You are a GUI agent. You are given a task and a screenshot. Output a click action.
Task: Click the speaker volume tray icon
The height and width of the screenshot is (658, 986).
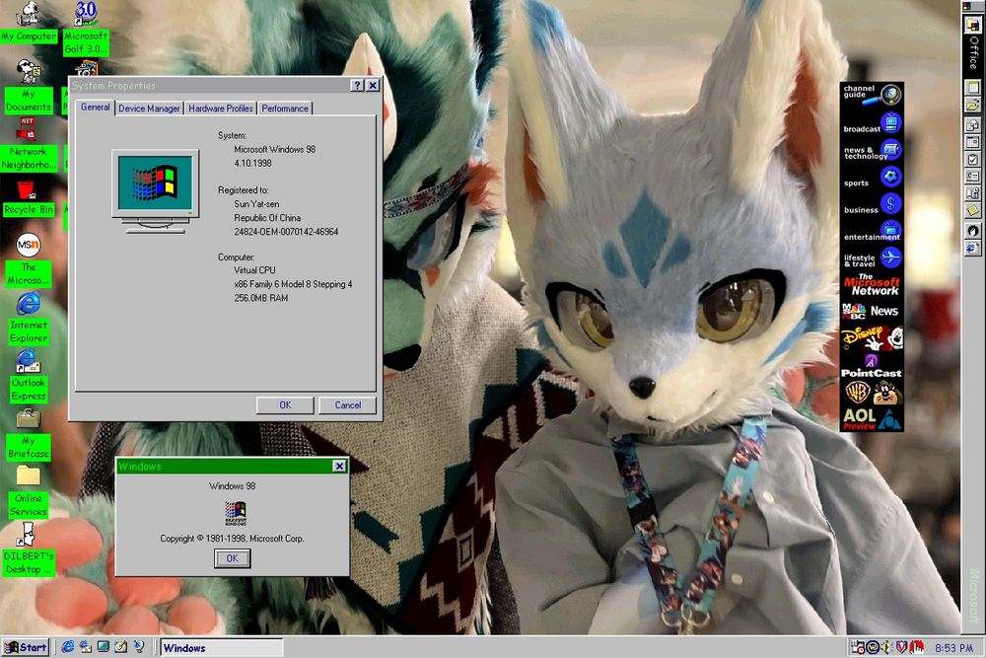[x=886, y=647]
